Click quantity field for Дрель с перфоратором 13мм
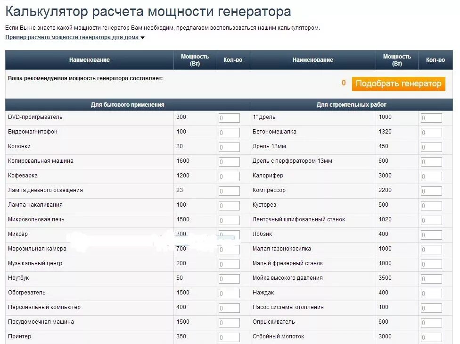This screenshot has height=344, width=460. (431, 162)
